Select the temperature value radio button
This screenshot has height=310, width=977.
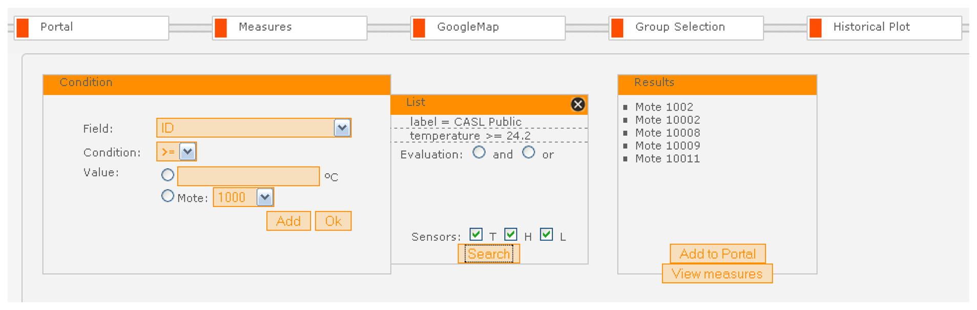tap(168, 175)
